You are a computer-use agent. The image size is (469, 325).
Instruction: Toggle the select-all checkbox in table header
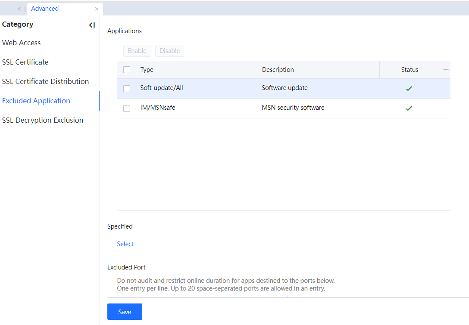(x=127, y=70)
